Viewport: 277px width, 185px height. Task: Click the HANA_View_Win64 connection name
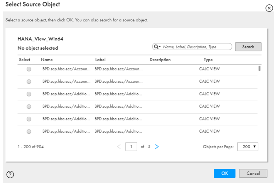40,39
